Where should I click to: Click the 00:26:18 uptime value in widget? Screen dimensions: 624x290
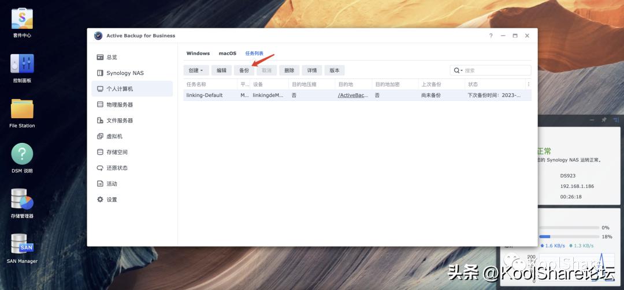click(x=571, y=197)
